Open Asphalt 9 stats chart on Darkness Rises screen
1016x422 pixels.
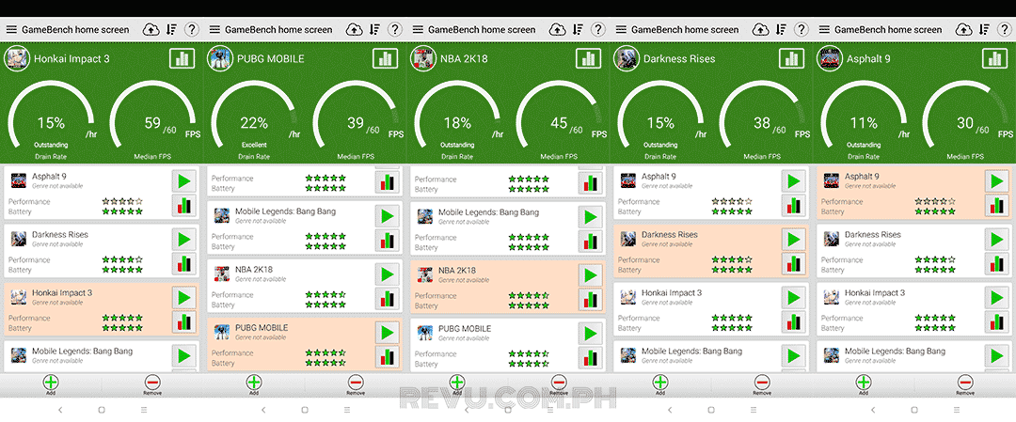tap(794, 205)
